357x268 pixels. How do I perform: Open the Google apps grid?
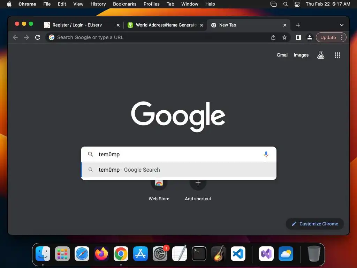tap(337, 55)
